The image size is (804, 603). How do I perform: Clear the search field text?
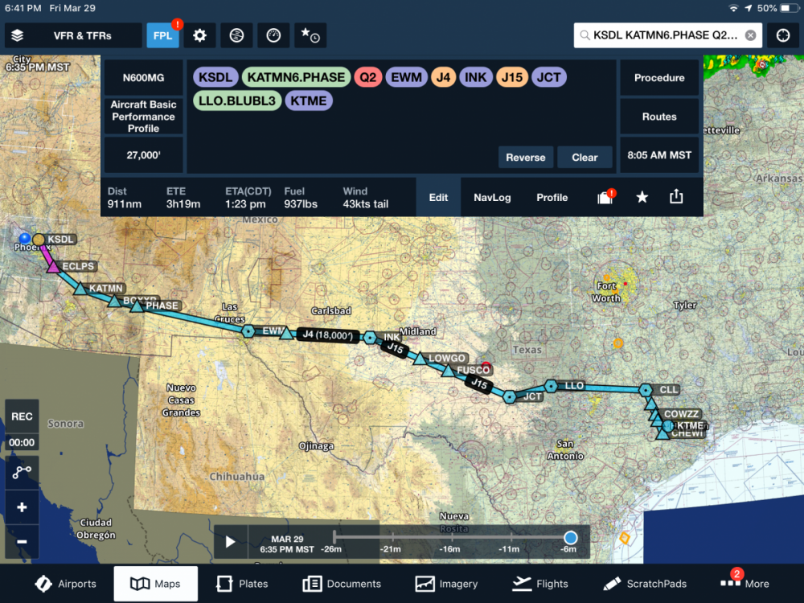[750, 35]
